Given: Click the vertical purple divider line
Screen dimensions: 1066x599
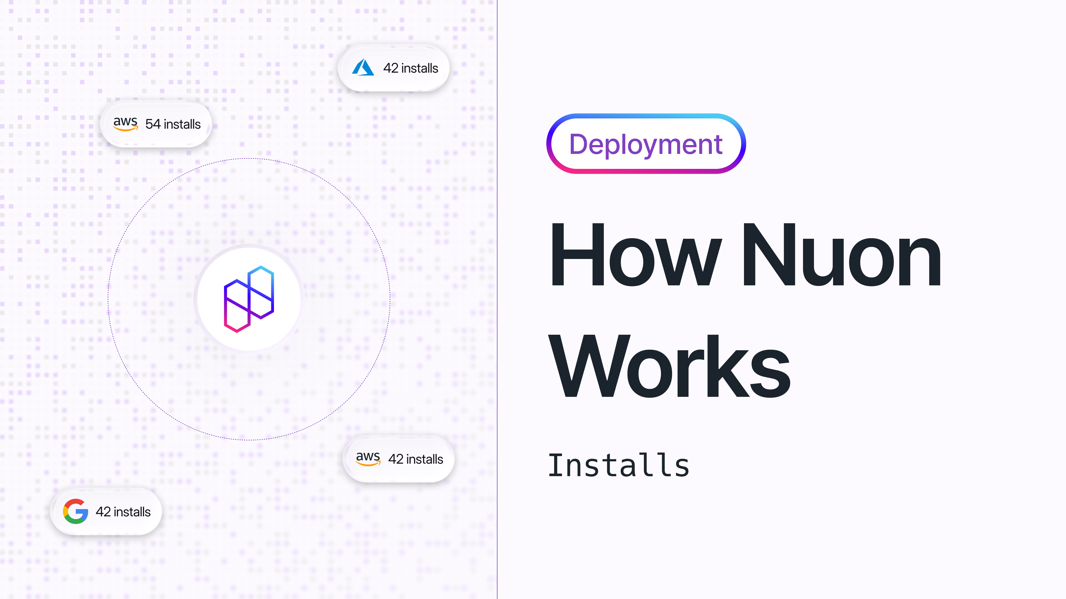Looking at the screenshot, I should pos(497,299).
